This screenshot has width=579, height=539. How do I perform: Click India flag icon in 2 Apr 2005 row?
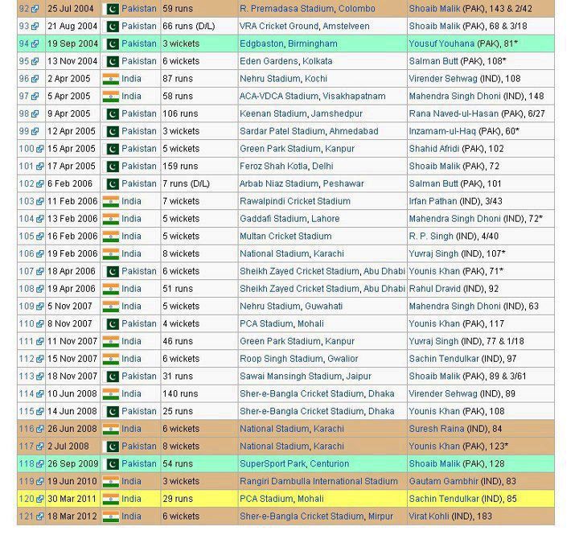coord(111,79)
